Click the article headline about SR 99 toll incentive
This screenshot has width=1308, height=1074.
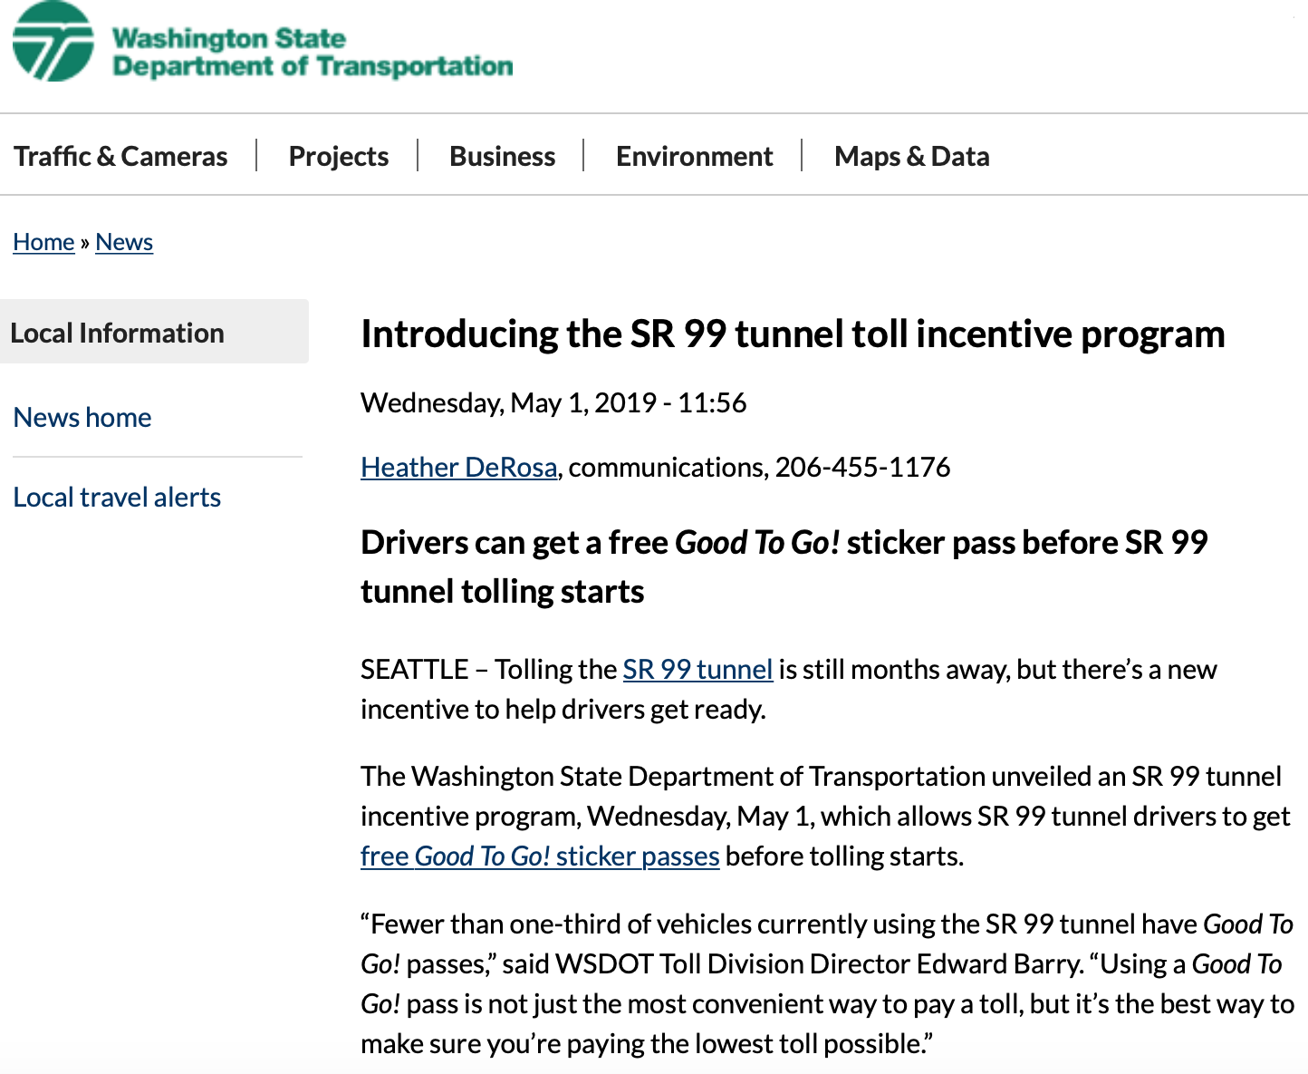coord(793,334)
